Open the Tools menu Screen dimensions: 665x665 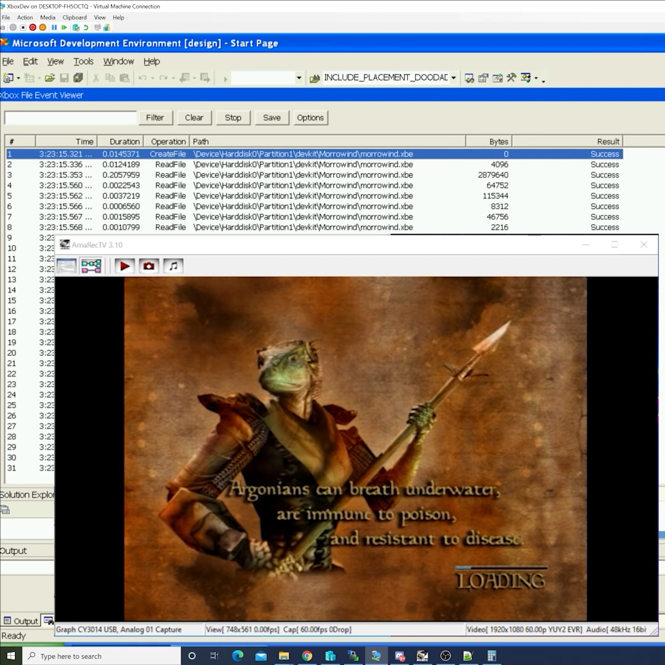coord(83,61)
